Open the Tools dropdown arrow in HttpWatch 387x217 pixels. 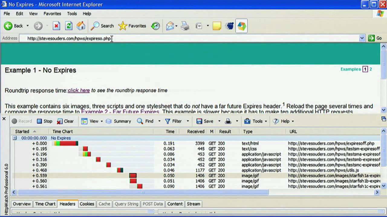266,121
